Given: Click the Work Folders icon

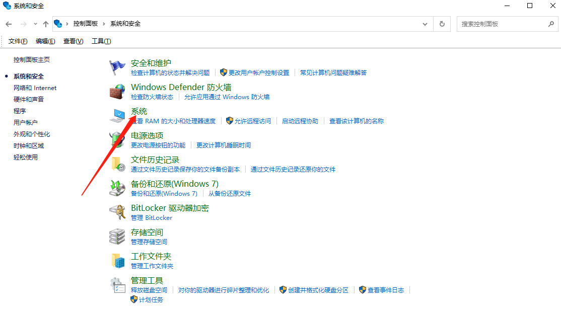Looking at the screenshot, I should click(x=118, y=260).
